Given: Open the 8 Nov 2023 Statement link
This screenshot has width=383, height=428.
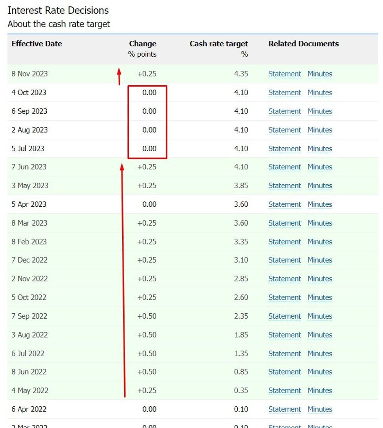Looking at the screenshot, I should click(x=284, y=74).
